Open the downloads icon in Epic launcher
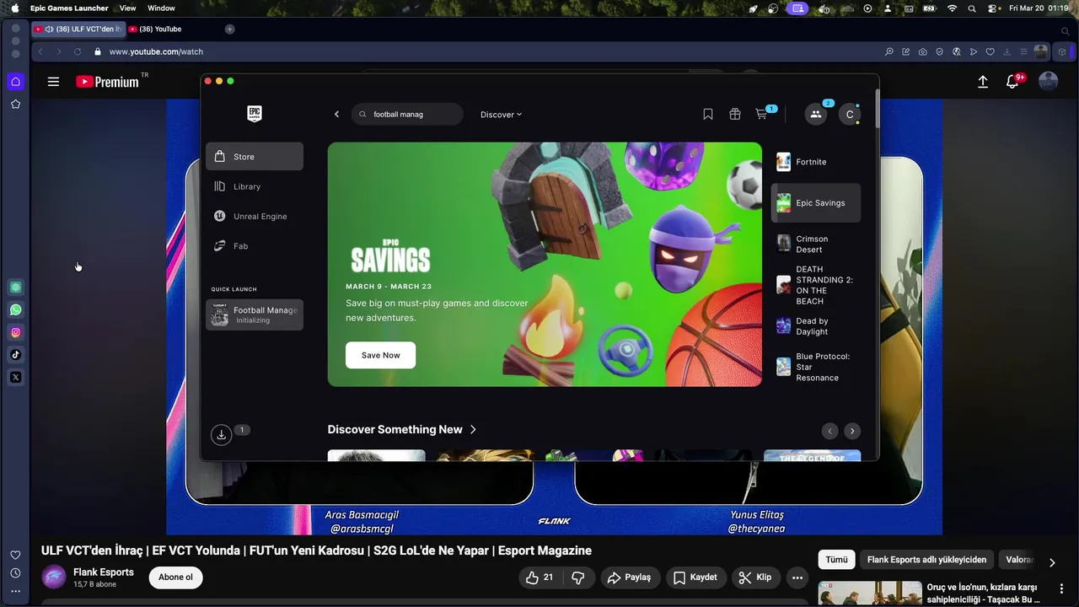 221,435
